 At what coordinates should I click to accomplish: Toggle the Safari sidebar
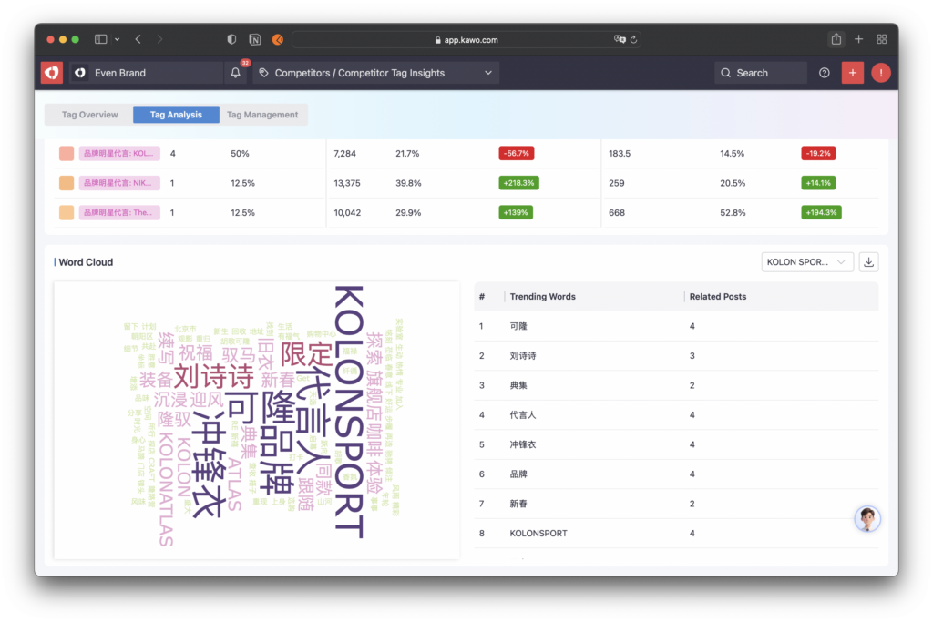(x=101, y=39)
